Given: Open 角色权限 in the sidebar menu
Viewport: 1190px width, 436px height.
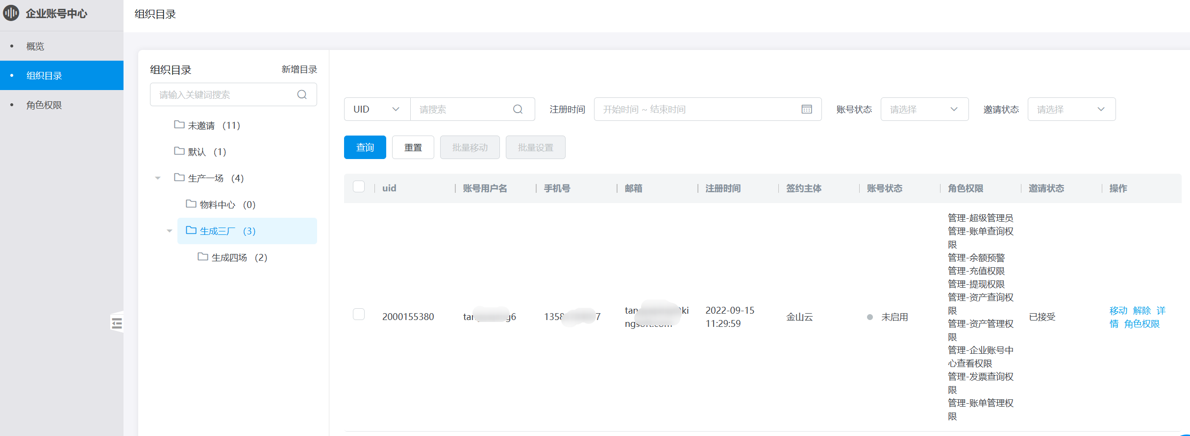Looking at the screenshot, I should click(x=44, y=105).
